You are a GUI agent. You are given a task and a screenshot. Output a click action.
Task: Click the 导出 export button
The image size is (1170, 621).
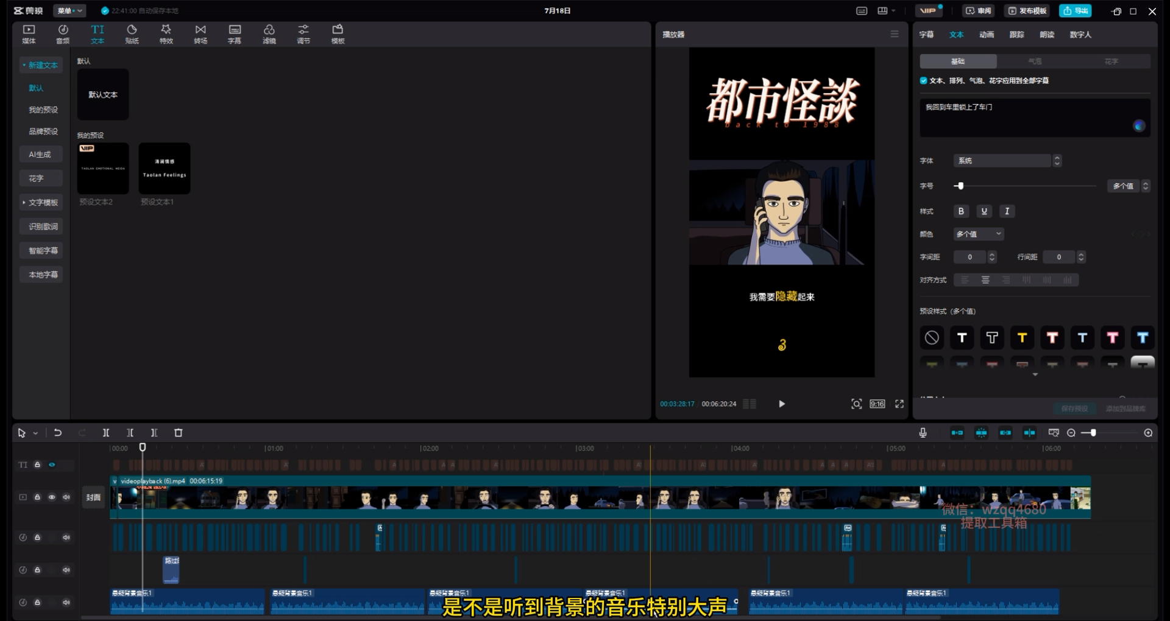[x=1076, y=11]
